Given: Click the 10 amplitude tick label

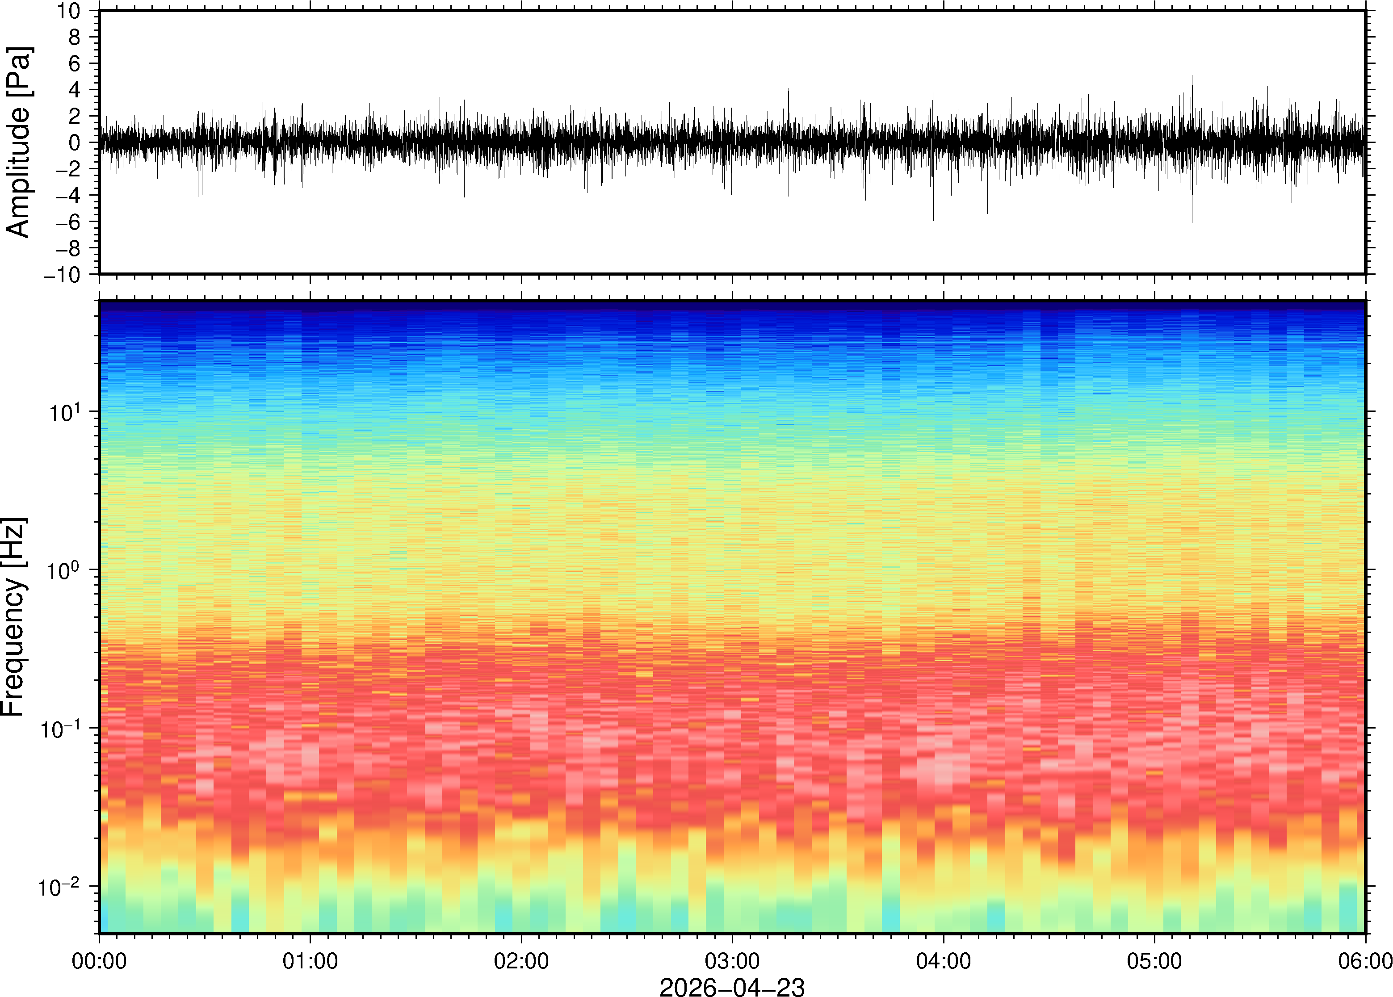Looking at the screenshot, I should 69,10.
